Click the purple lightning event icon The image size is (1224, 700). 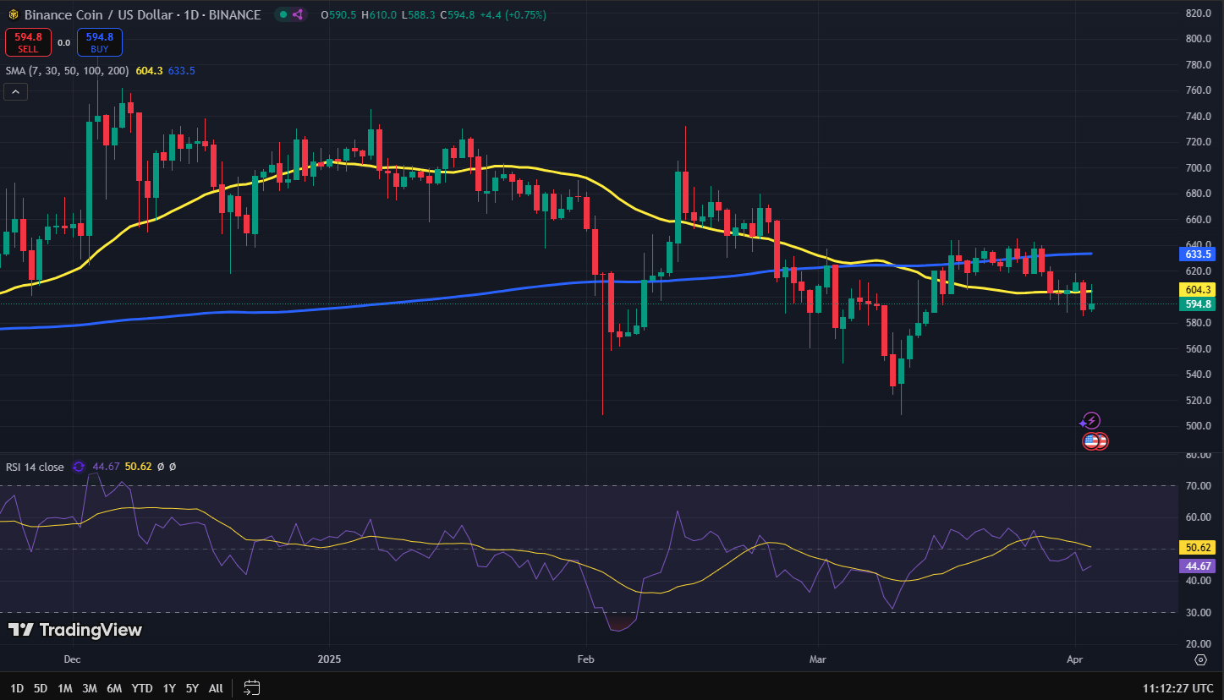point(1091,420)
